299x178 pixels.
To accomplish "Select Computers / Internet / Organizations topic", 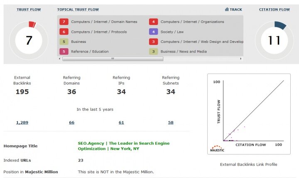I will [x=192, y=22].
